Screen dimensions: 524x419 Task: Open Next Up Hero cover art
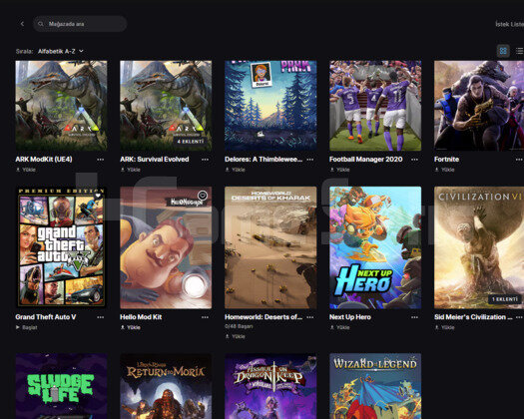pos(375,247)
